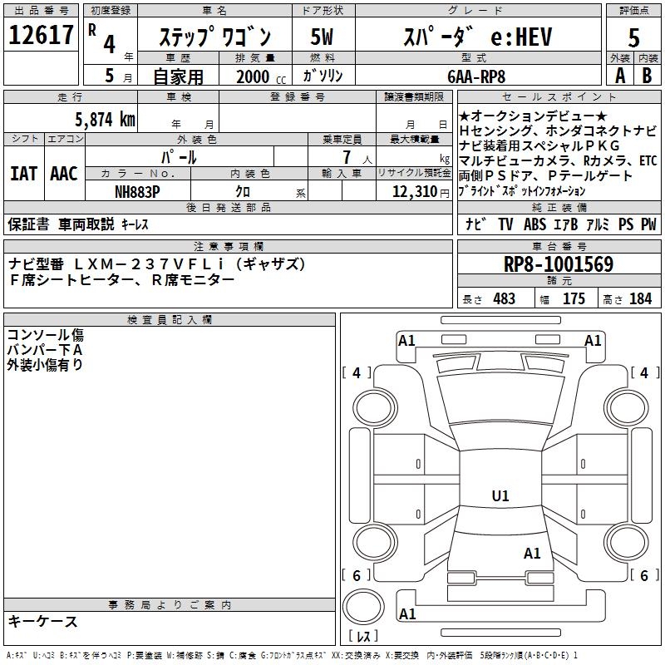The height and width of the screenshot is (665, 665).
Task: Click inspector note コンソール傷
Action: [x=46, y=335]
